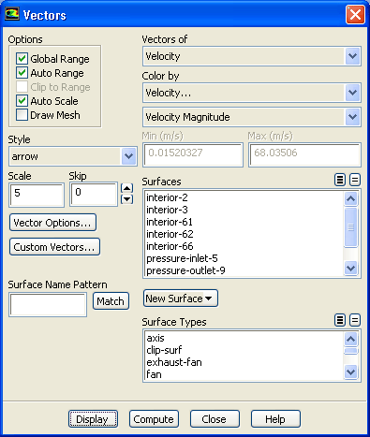Click the Surface Types scroll down arrow

click(x=351, y=371)
